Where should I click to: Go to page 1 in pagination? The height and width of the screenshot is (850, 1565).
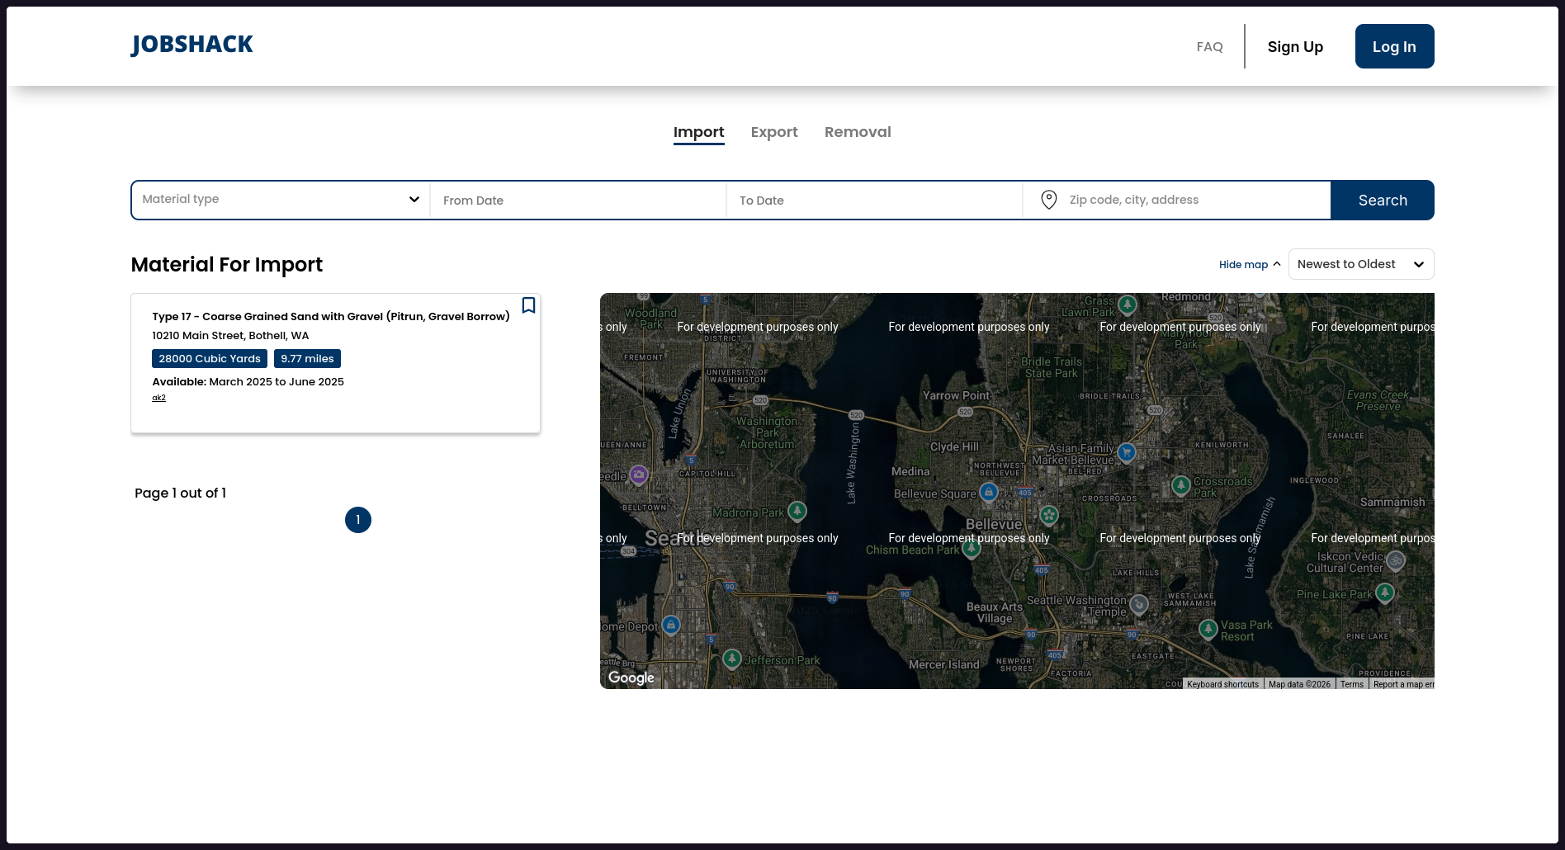click(358, 520)
